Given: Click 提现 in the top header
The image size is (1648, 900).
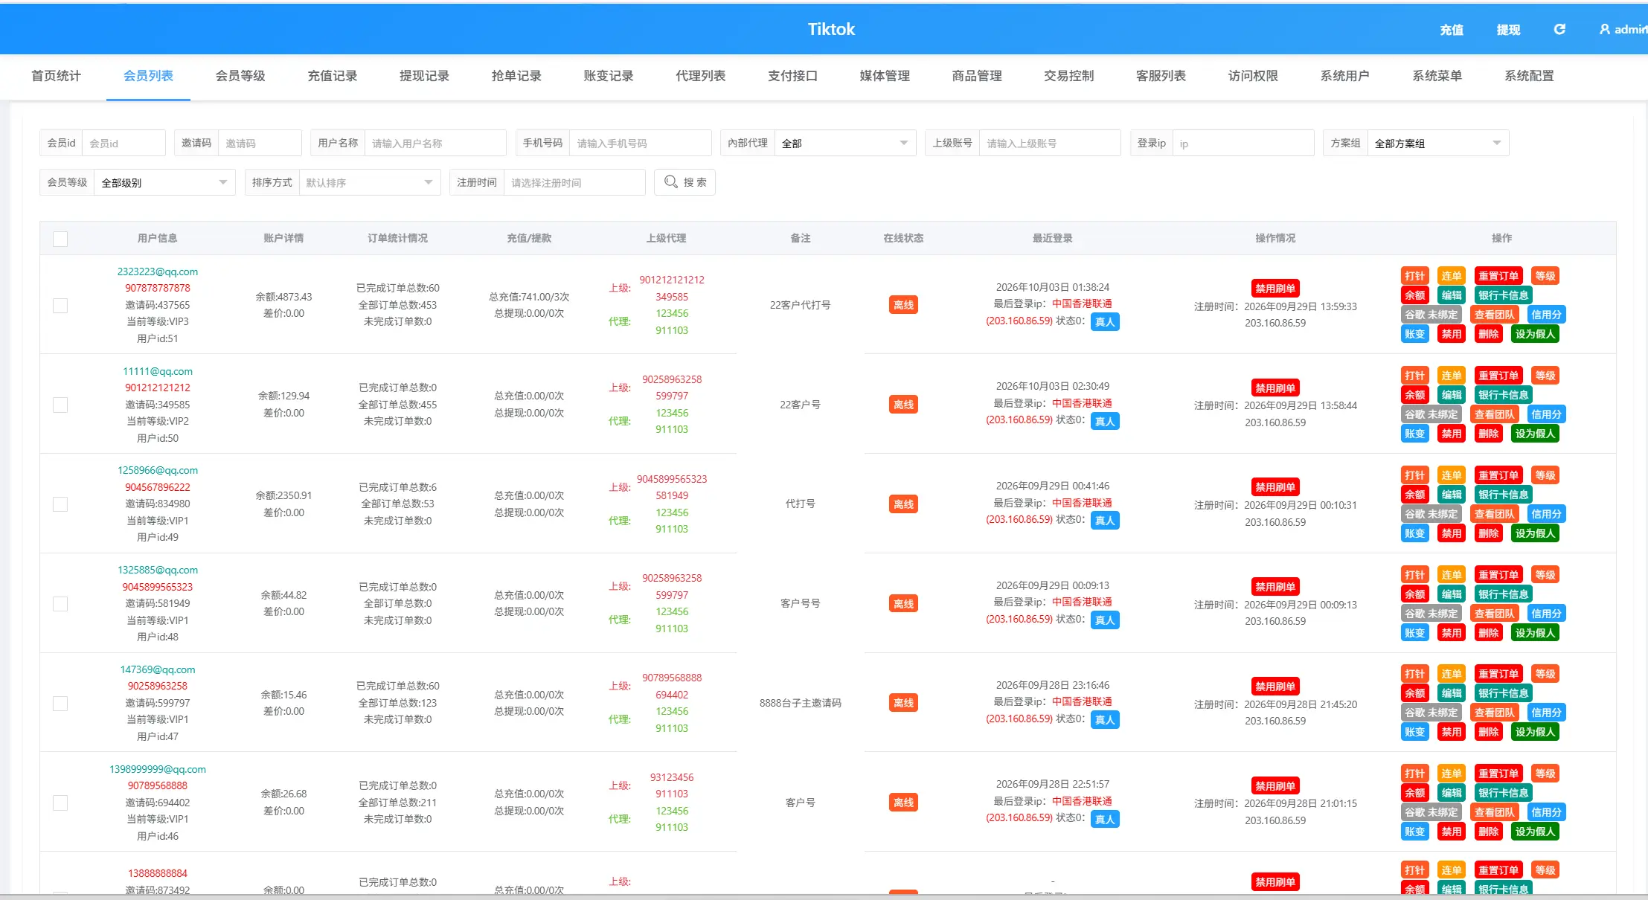Looking at the screenshot, I should pos(1508,30).
